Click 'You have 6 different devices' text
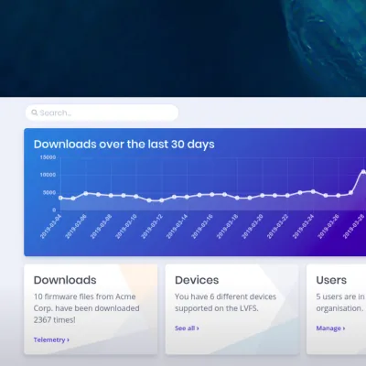 click(225, 296)
